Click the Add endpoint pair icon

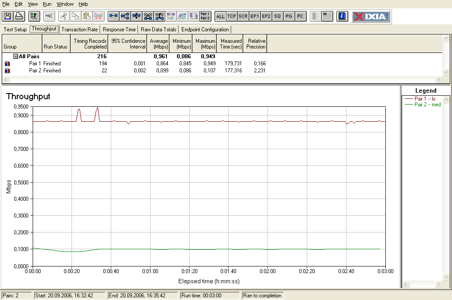113,16
